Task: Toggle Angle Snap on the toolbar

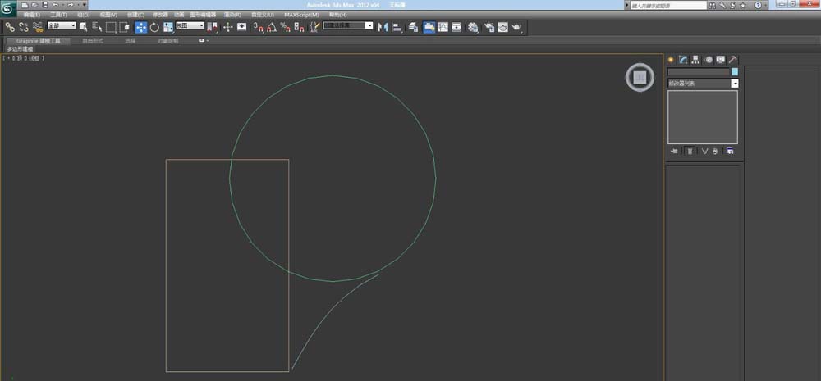Action: pos(271,27)
